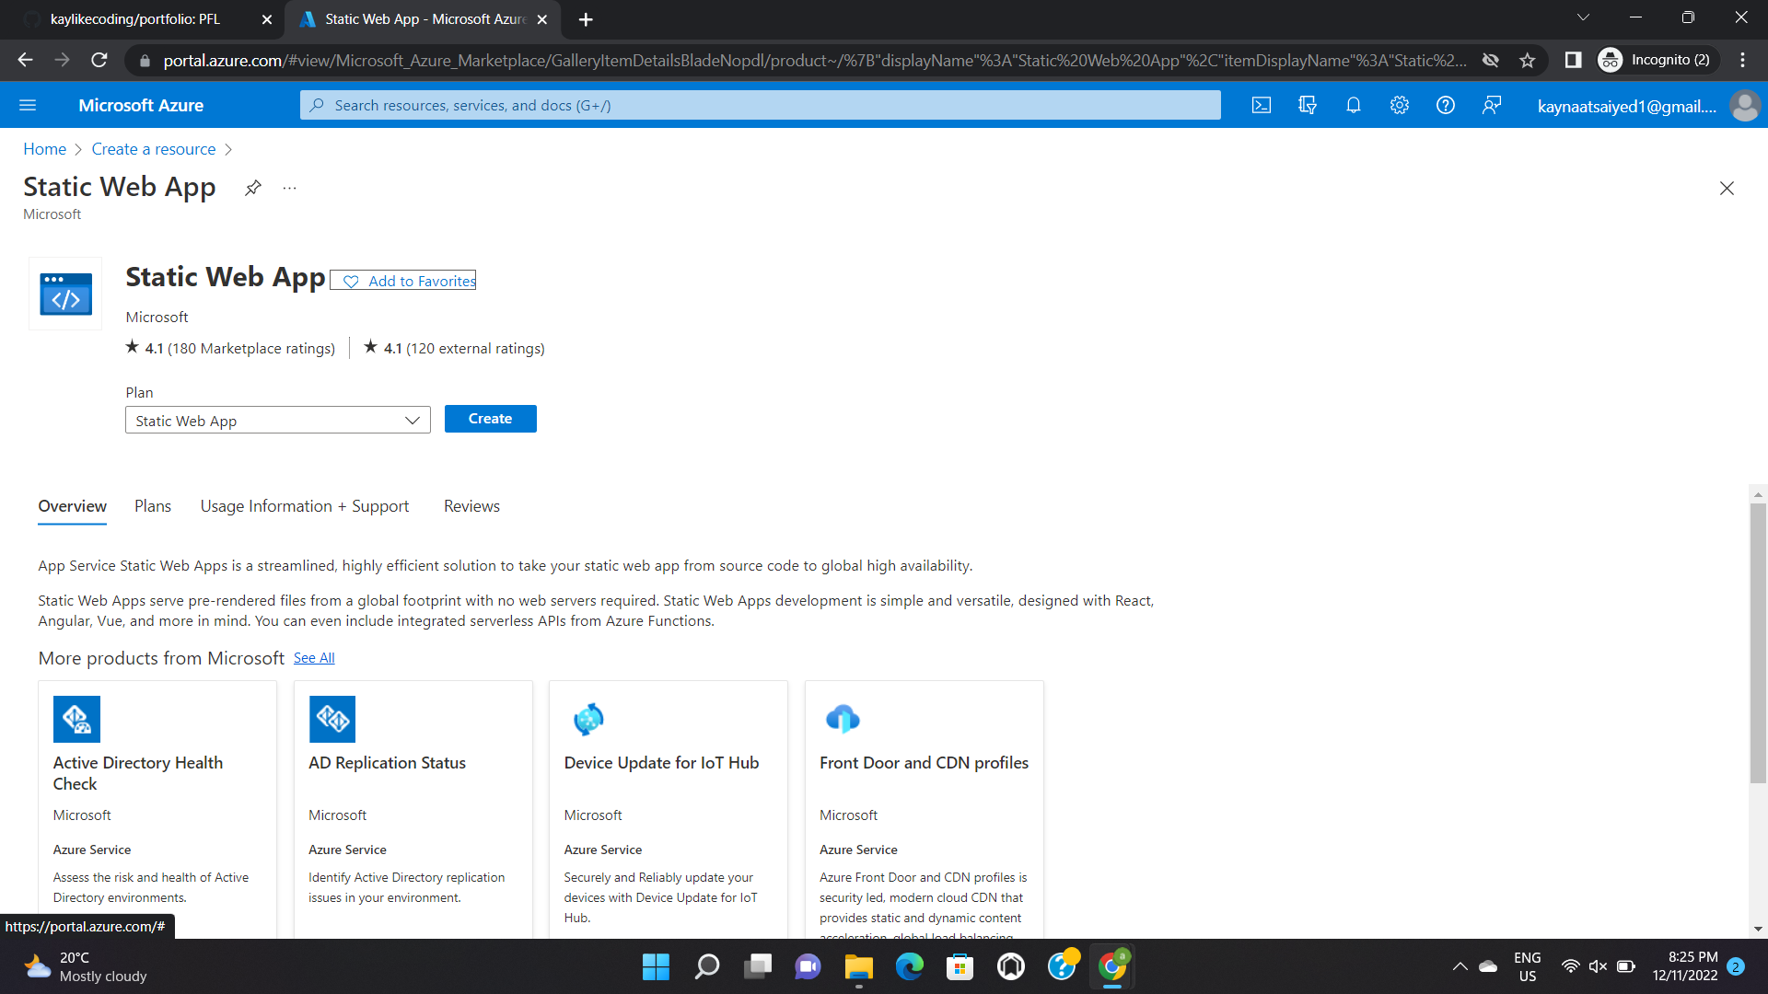Go to the Create a resource breadcrumb
The image size is (1768, 994).
(154, 149)
